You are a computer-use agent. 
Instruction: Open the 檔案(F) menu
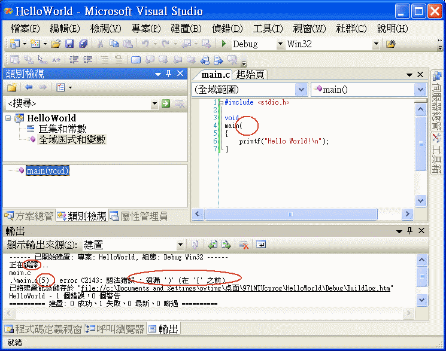pos(25,29)
